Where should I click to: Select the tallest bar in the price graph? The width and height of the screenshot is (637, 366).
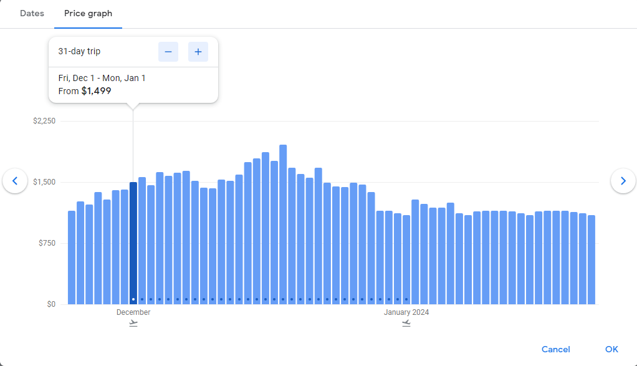coord(283,224)
